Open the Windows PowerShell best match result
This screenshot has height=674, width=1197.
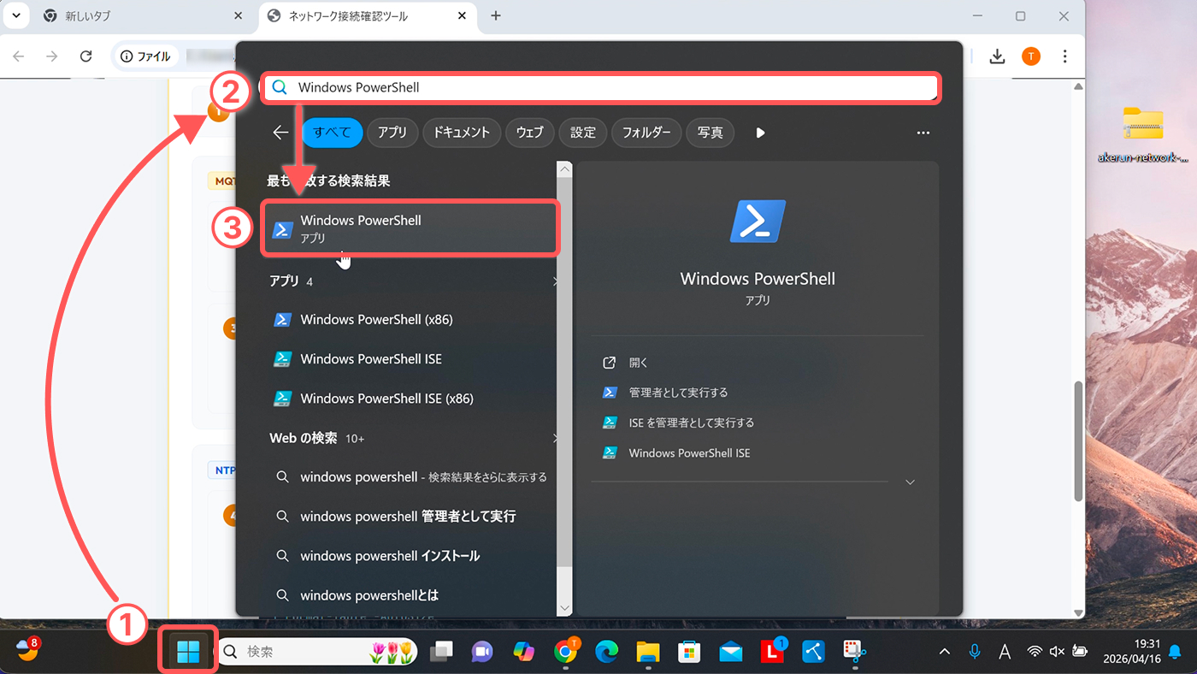pos(411,228)
